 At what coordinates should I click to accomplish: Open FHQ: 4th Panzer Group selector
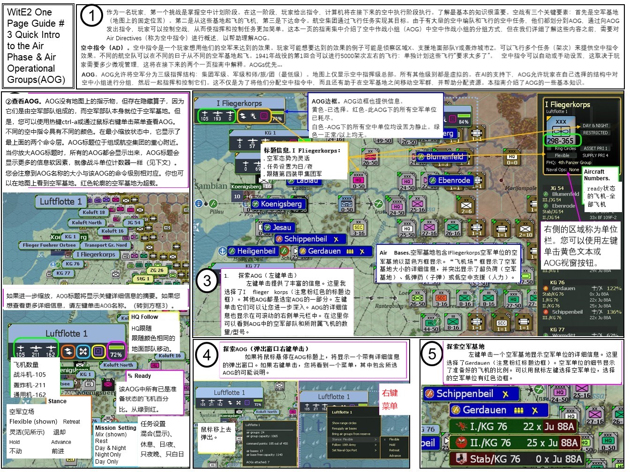[569, 162]
